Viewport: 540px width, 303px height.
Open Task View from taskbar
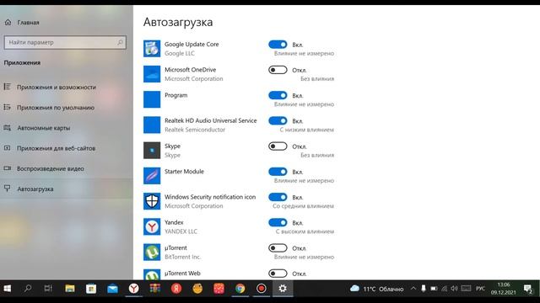[48, 289]
